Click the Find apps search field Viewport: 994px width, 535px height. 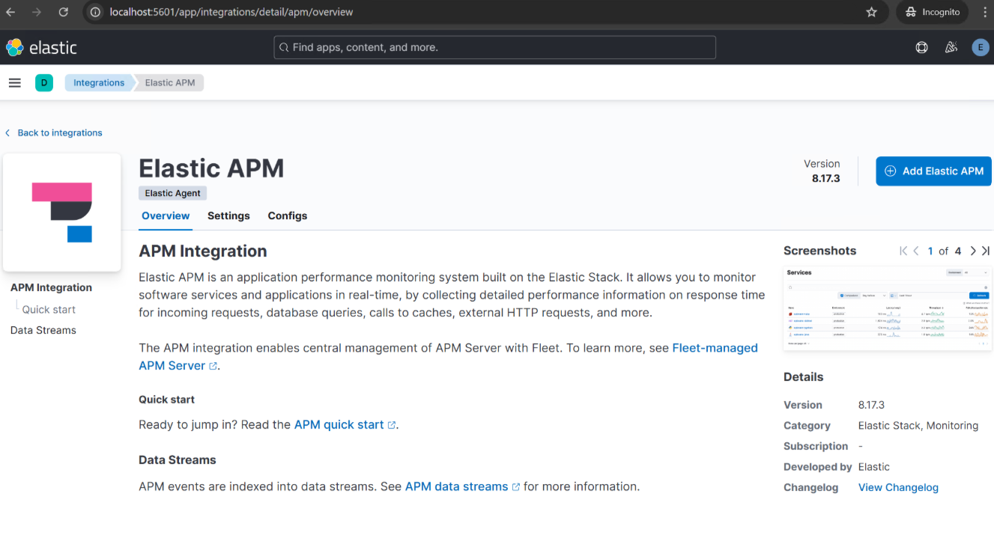(x=494, y=48)
